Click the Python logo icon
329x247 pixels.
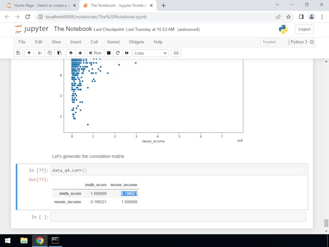coord(283,29)
